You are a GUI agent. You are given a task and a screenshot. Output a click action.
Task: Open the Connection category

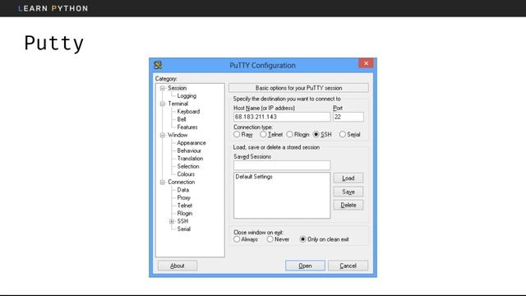point(181,182)
